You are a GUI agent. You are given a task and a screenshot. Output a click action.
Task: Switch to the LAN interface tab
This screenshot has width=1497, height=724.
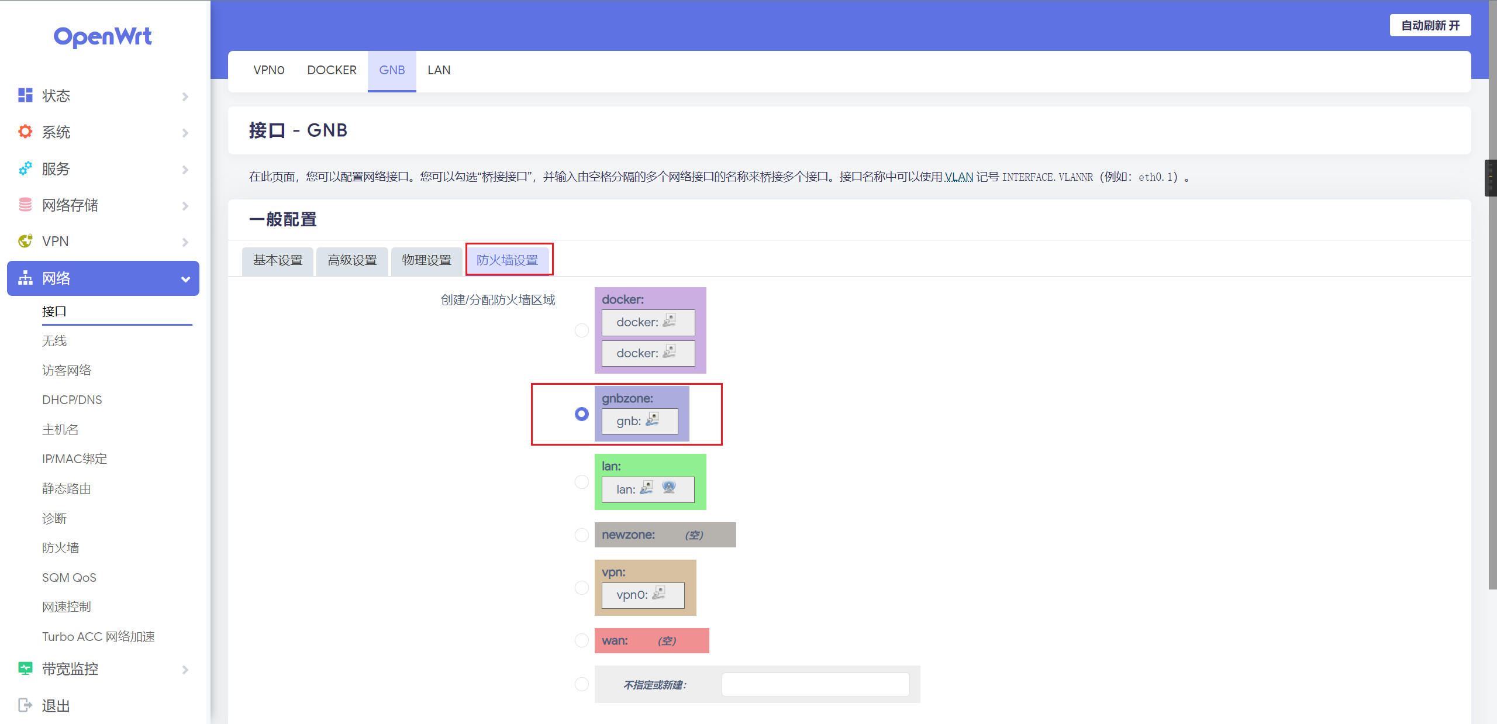coord(439,70)
